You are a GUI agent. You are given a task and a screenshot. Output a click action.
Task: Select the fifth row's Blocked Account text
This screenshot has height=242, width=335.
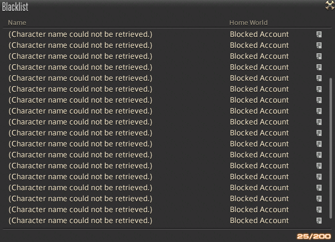259,78
